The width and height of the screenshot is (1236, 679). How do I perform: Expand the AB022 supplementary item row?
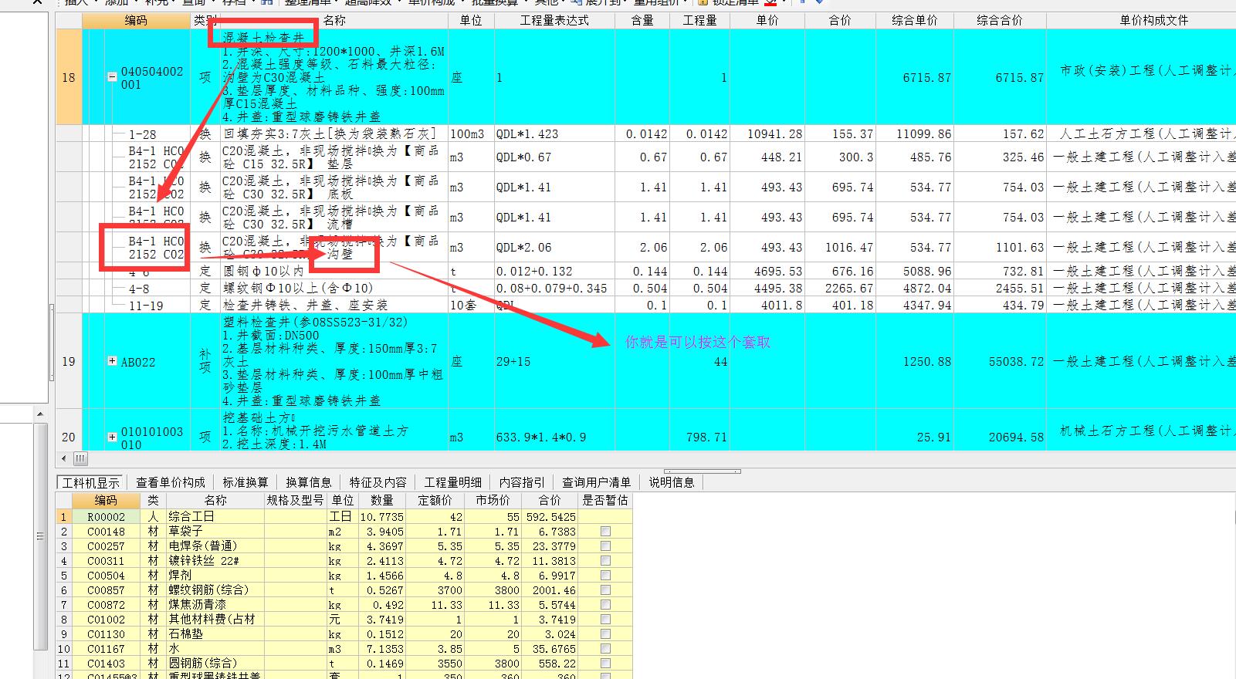(x=112, y=361)
